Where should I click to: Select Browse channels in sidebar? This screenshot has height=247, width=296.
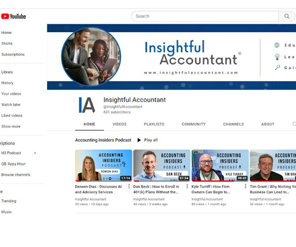point(16,175)
